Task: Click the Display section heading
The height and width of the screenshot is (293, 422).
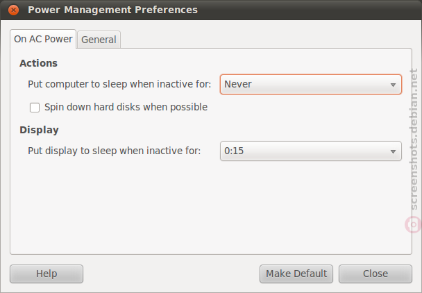Action: point(39,130)
